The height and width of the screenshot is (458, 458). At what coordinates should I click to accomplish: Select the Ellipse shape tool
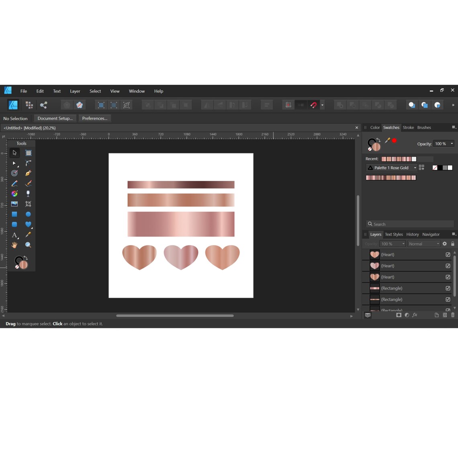[x=29, y=214]
